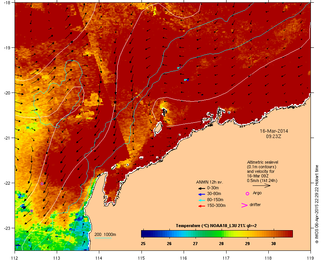Click the -23 latitude axis label
Viewport: 322px width, 260px height.
coord(7,228)
